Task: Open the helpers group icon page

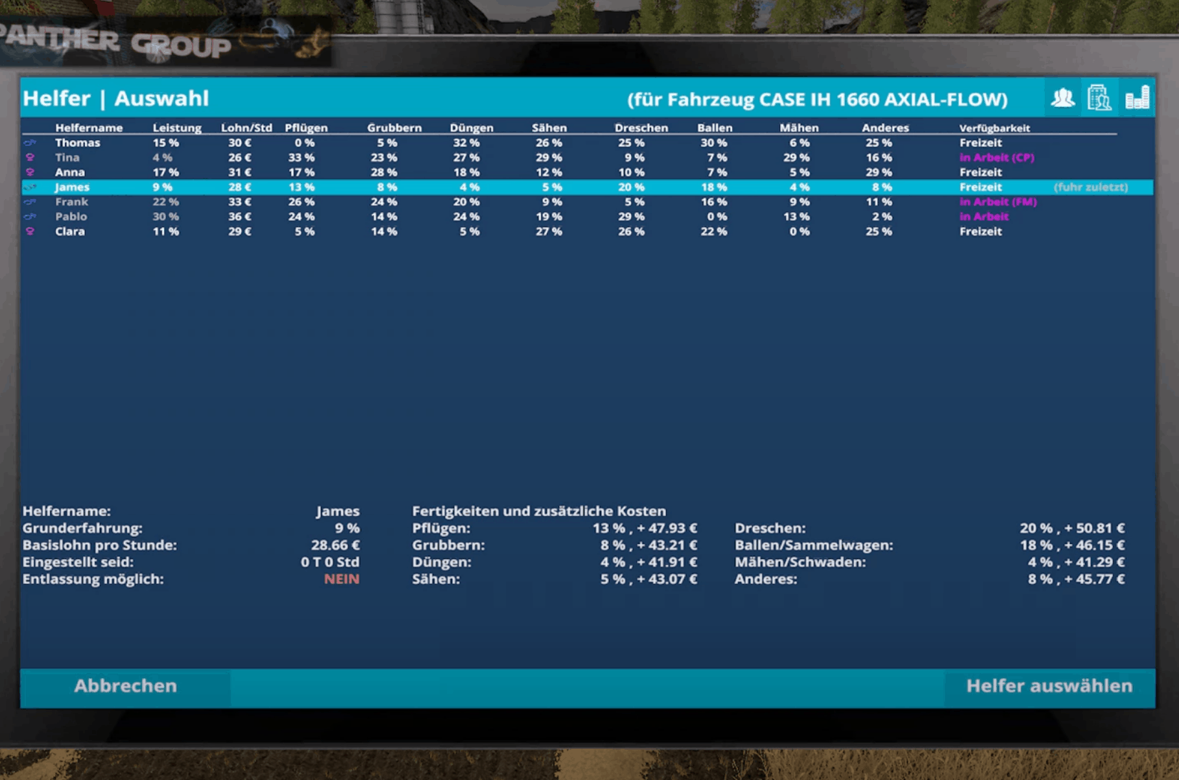Action: 1062,99
